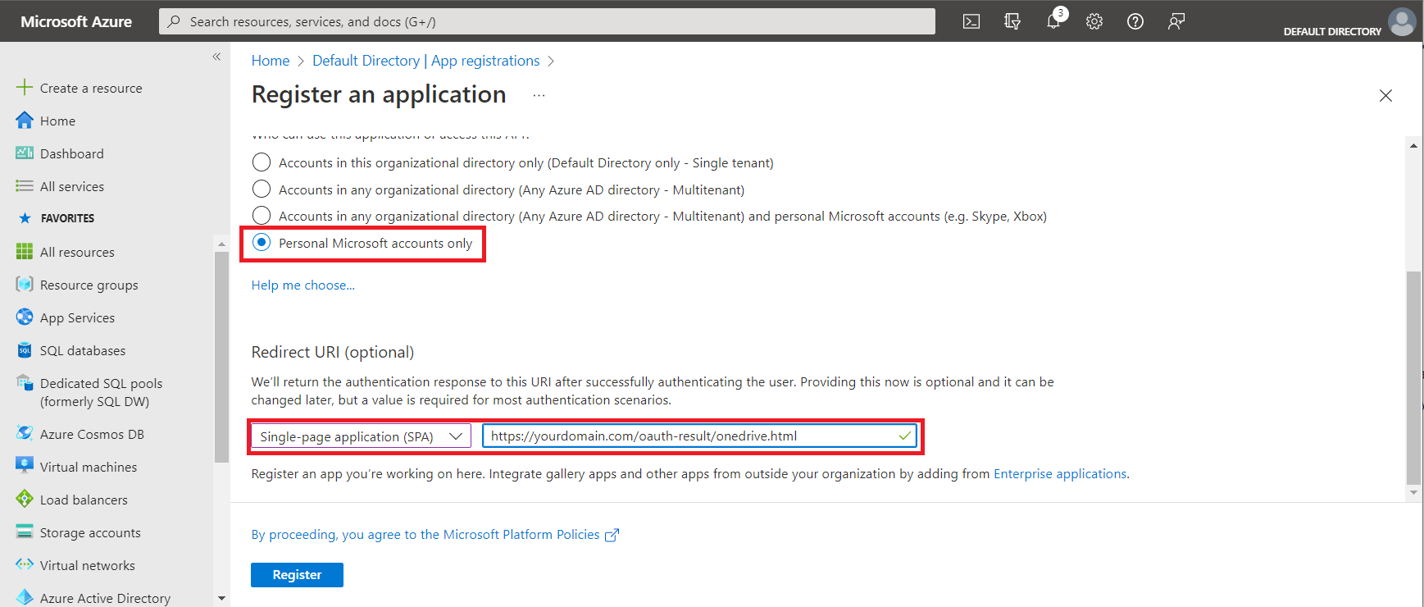
Task: Click the main pane vertical scrollbar
Action: pyautogui.click(x=1413, y=377)
